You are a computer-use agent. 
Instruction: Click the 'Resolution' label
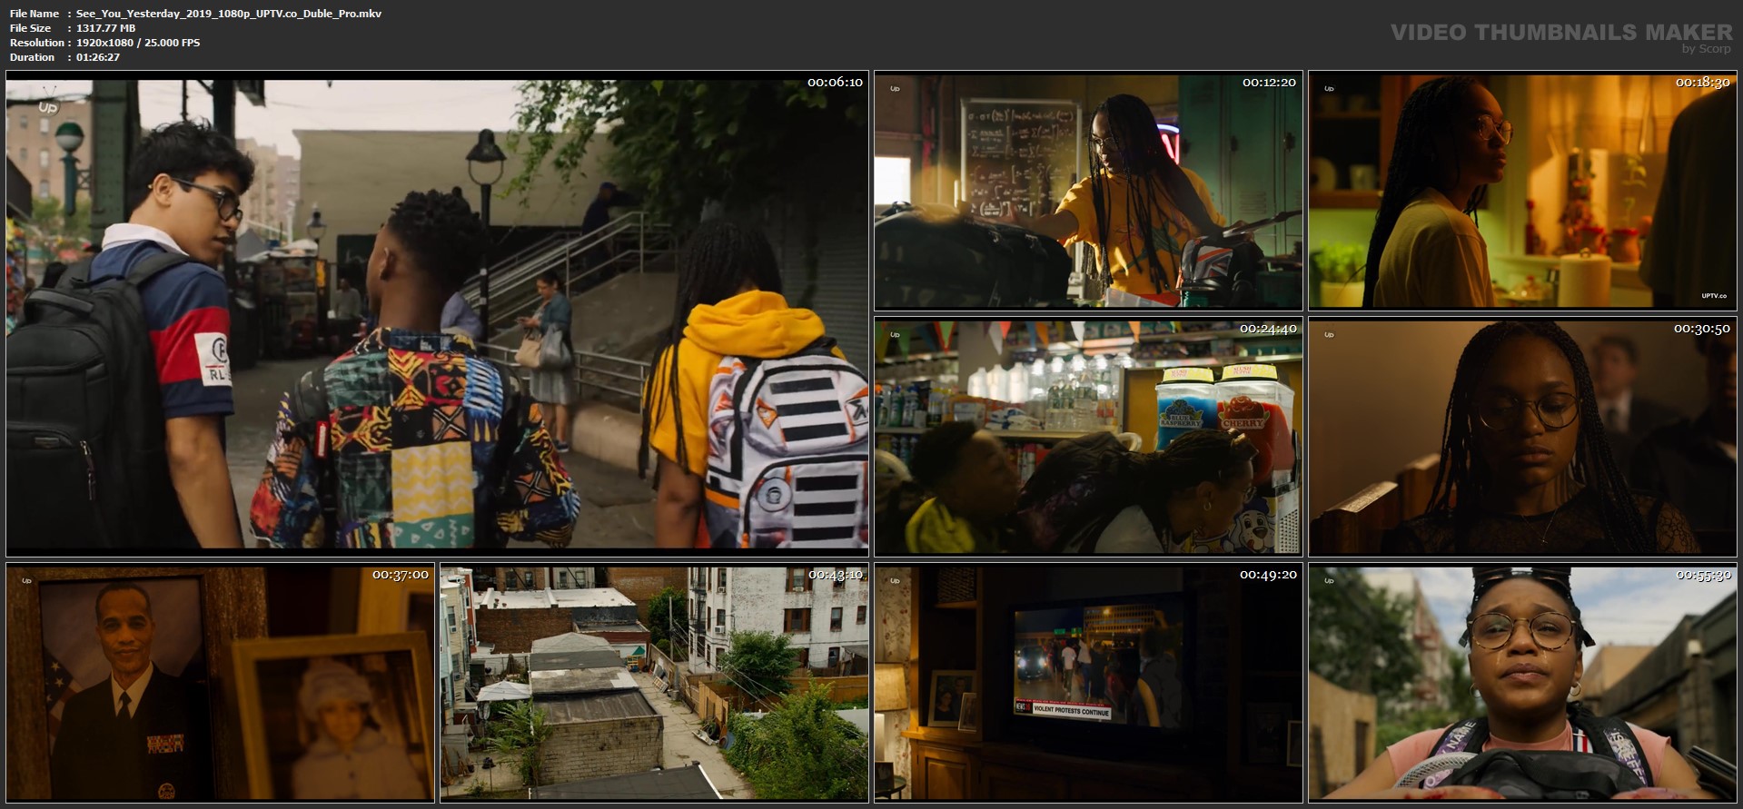(36, 43)
